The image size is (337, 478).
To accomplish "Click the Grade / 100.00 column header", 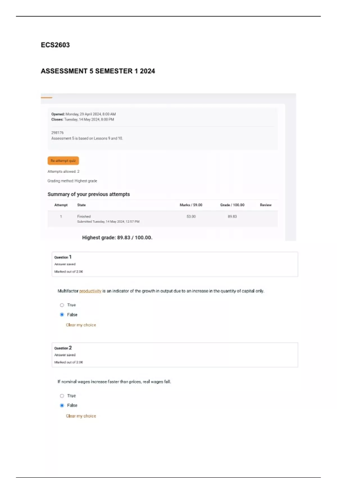I will (232, 205).
